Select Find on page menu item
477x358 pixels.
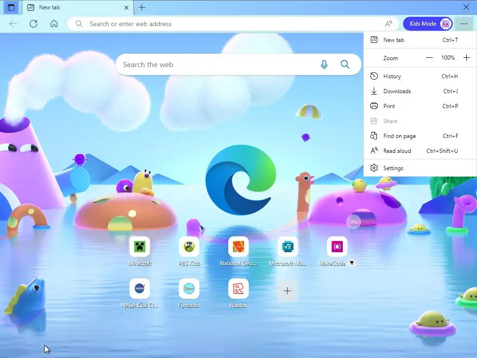point(420,136)
